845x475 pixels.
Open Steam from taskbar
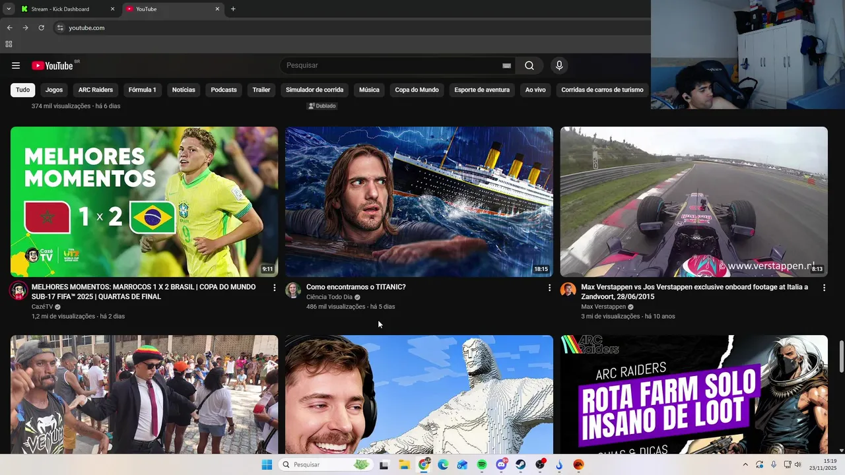pos(521,464)
